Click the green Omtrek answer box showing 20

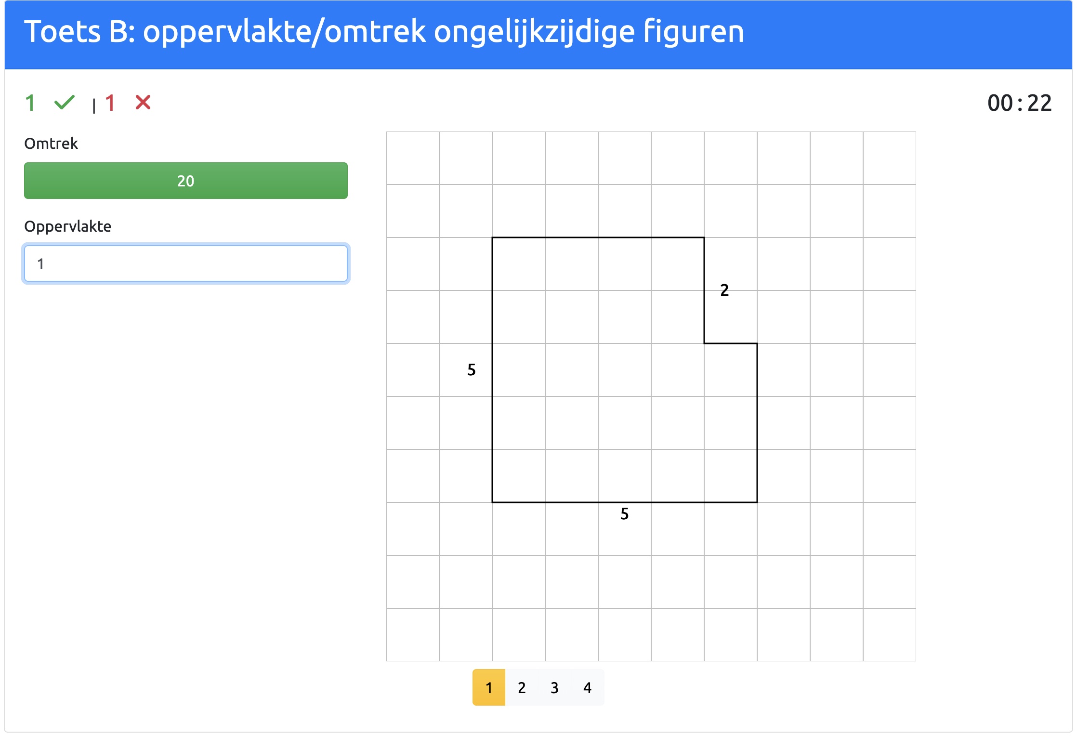(186, 181)
